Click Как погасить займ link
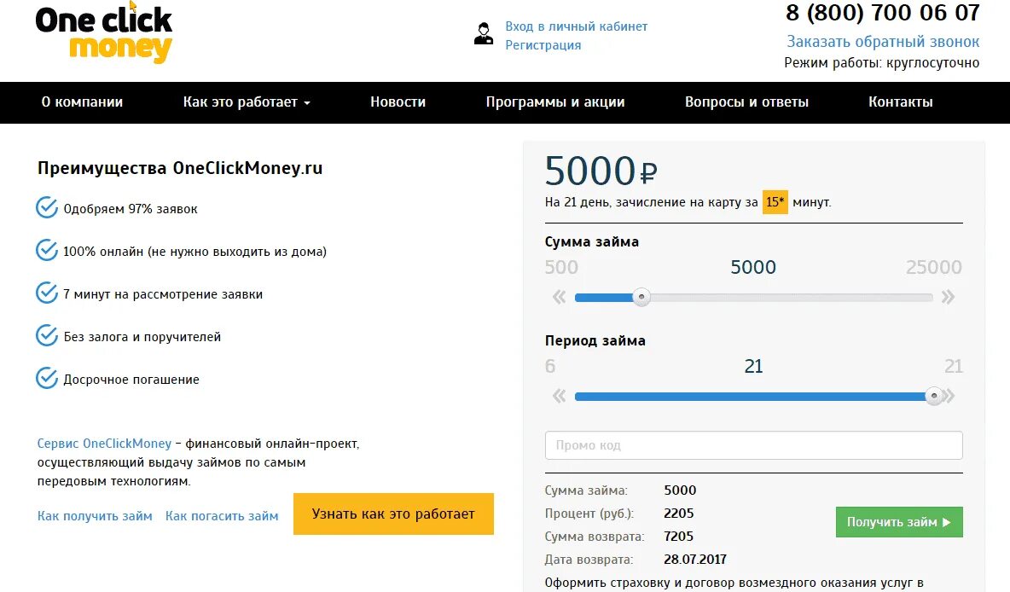This screenshot has height=592, width=1010. click(222, 516)
